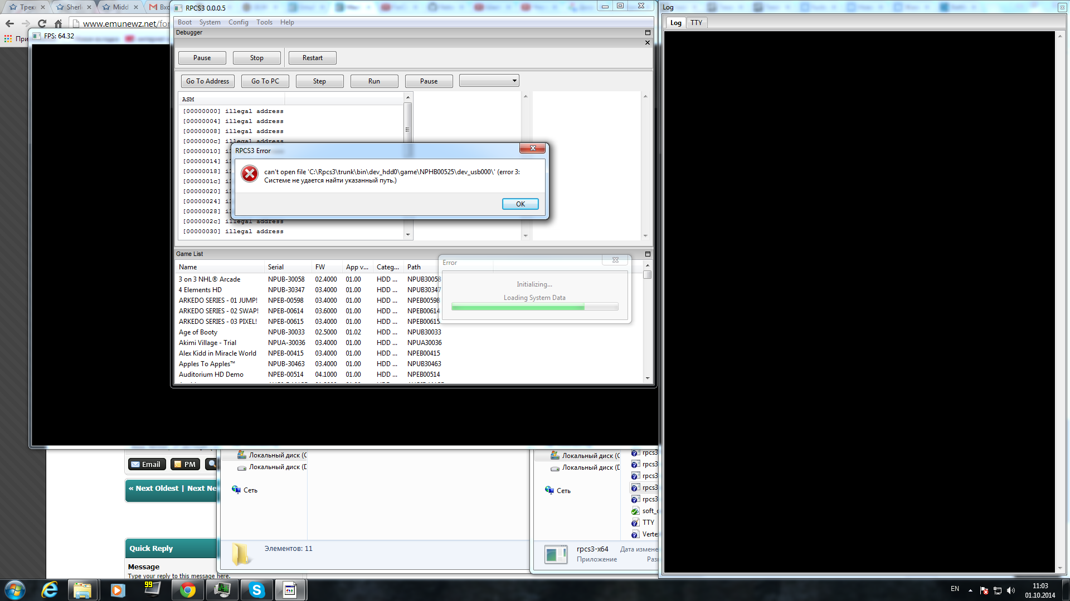Dismiss the RPCS3 Error dialog with OK
1070x601 pixels.
[x=520, y=204]
